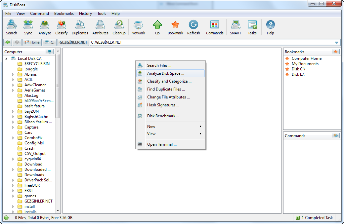Go Up one directory level
This screenshot has width=344, height=224.
click(157, 27)
